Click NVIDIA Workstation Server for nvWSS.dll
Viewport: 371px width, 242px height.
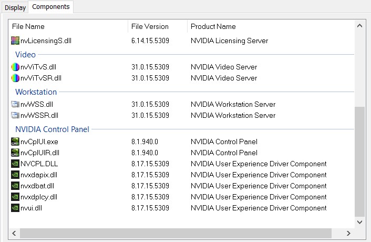pos(233,104)
